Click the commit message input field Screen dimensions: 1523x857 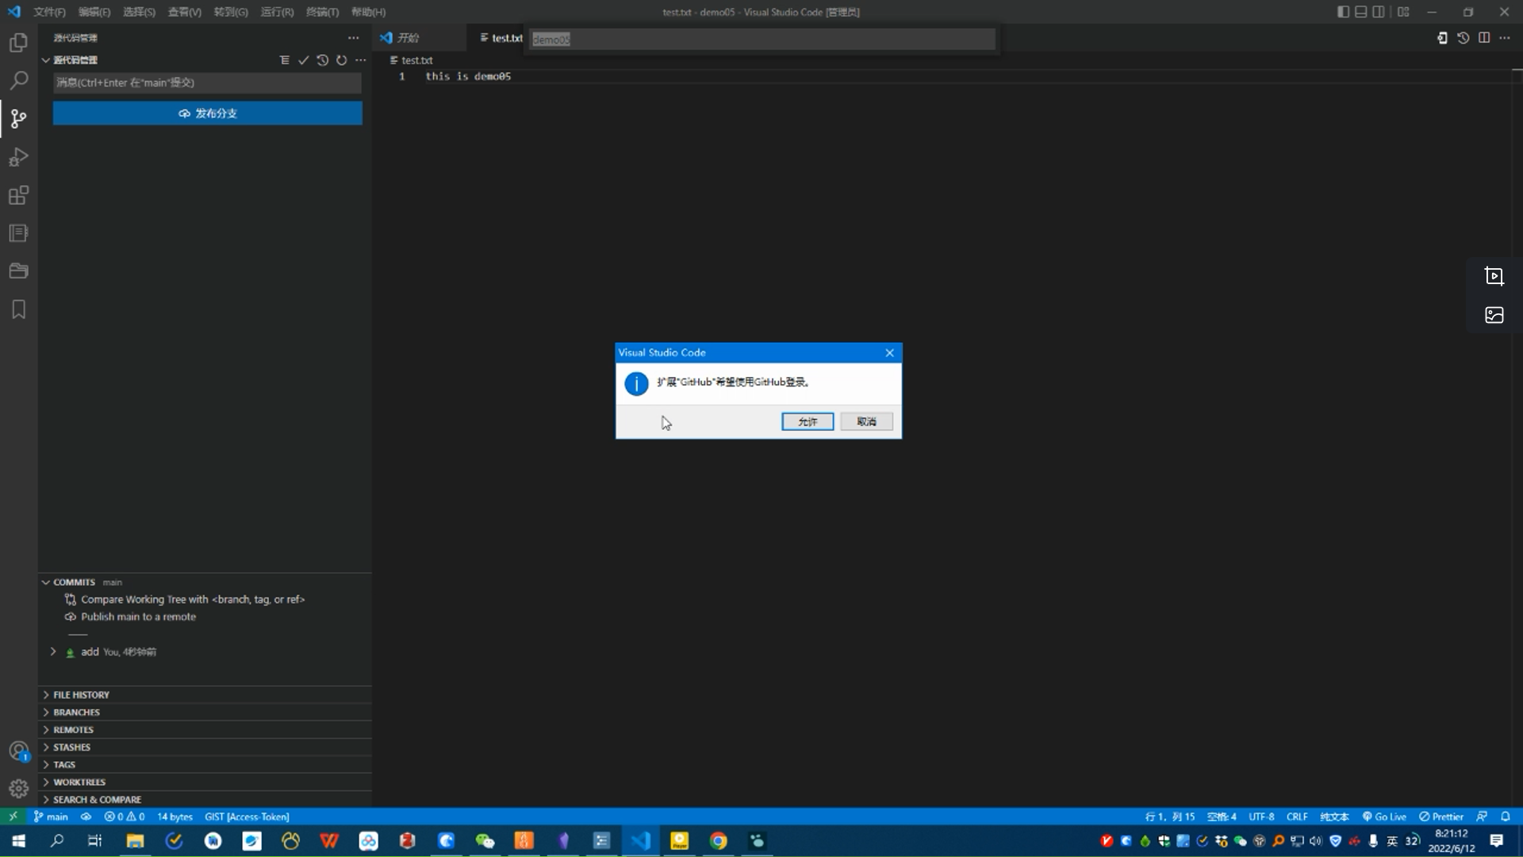pyautogui.click(x=207, y=83)
